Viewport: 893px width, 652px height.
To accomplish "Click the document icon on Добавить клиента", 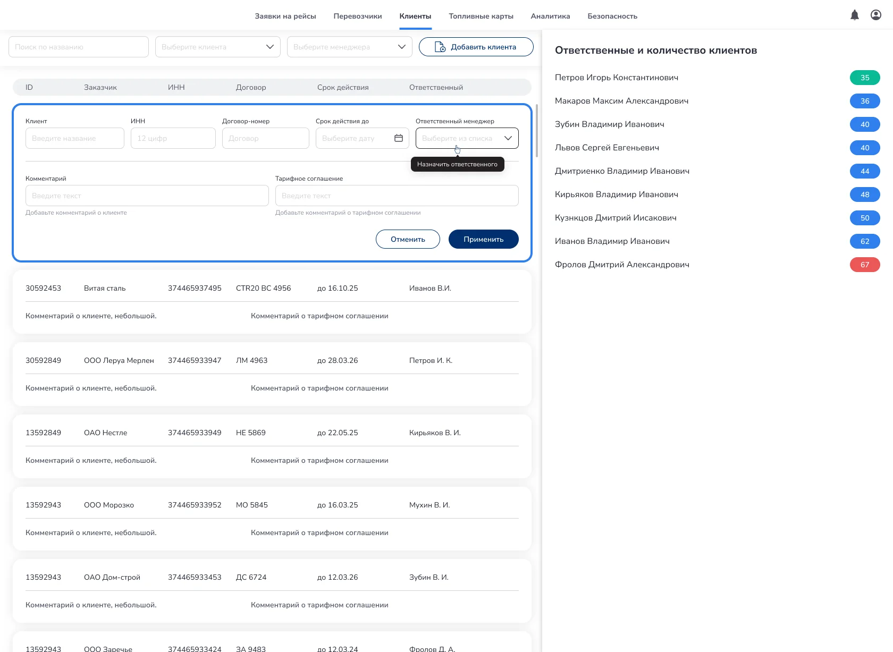I will click(x=440, y=47).
